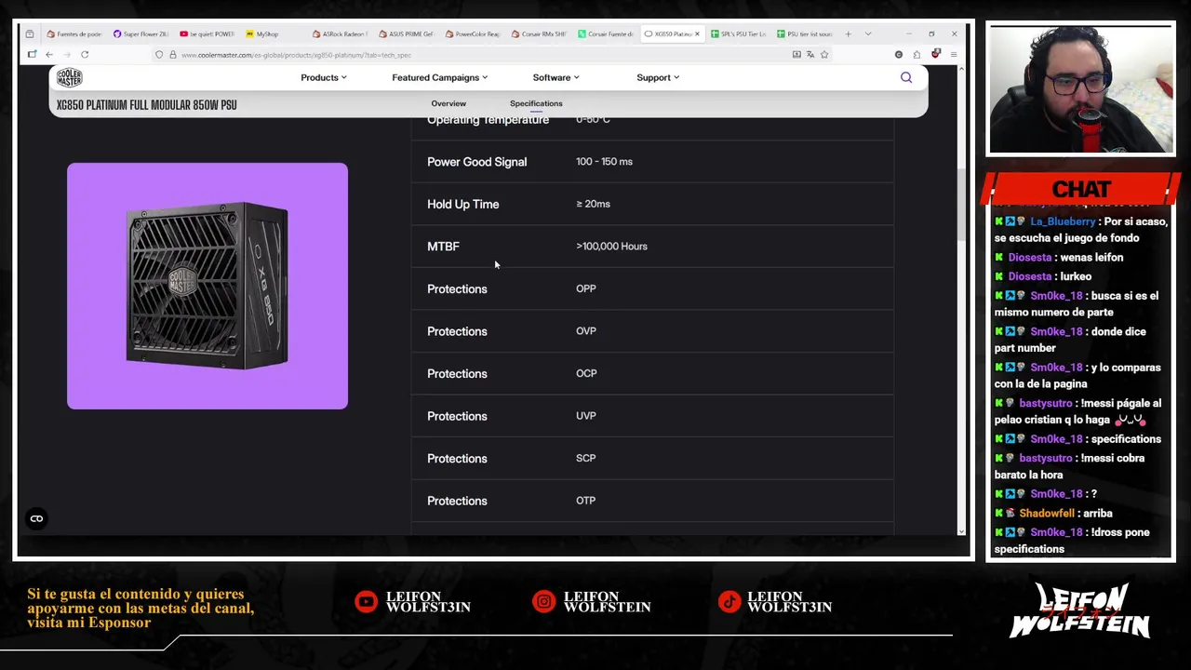Switch to the Overview tab

point(448,103)
